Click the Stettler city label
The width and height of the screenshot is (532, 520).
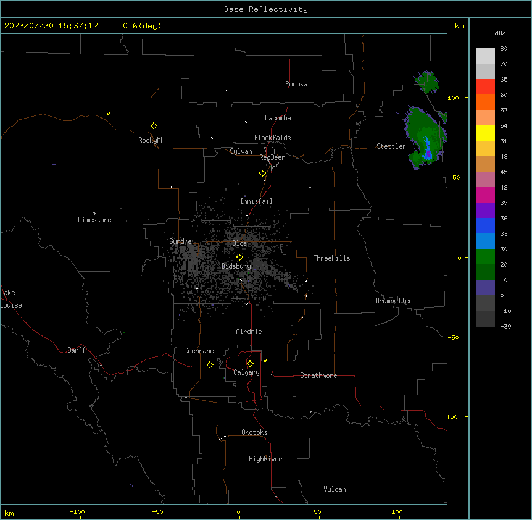[x=391, y=146]
